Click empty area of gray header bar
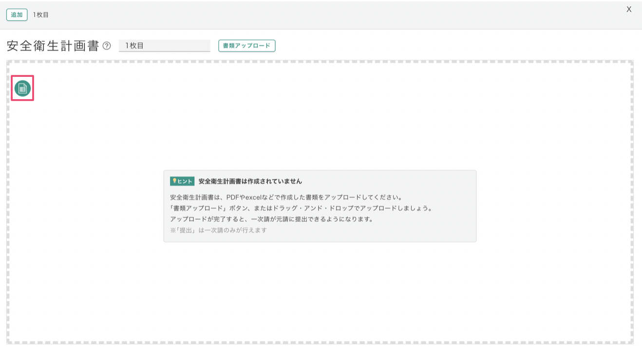Viewport: 642px width, 350px height. tap(341, 15)
